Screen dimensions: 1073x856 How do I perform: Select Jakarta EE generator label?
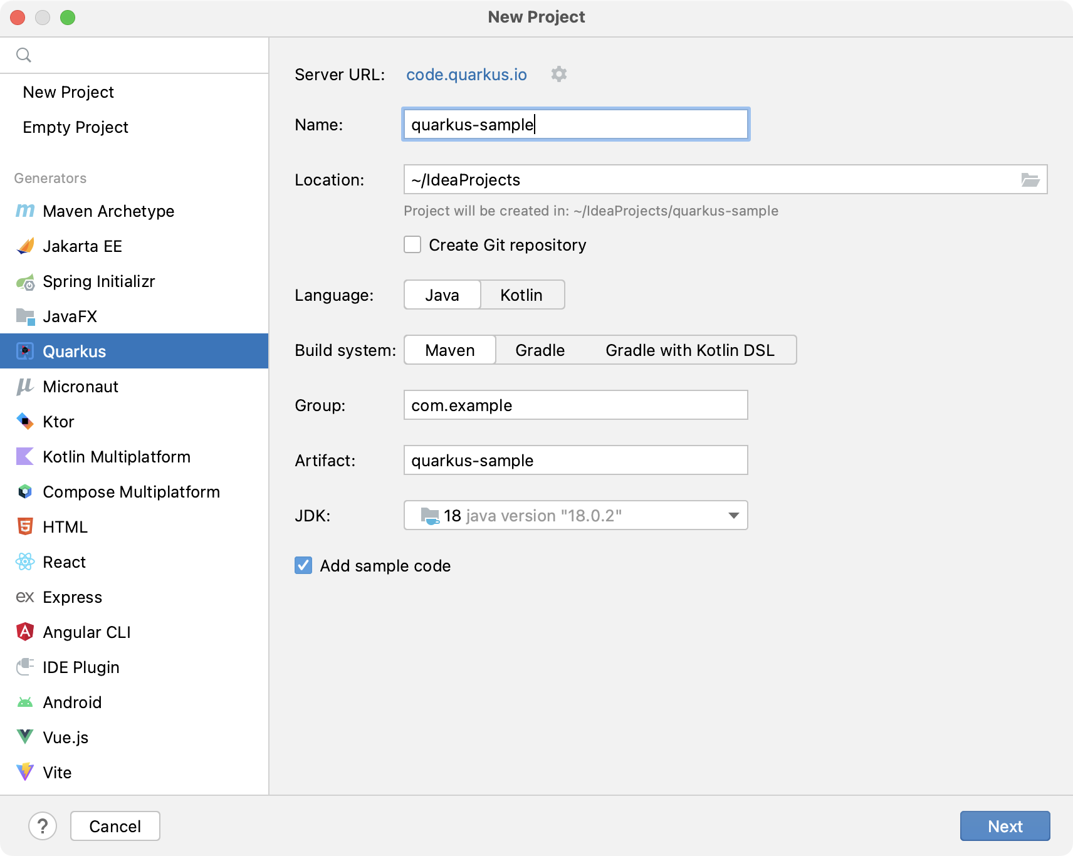pos(82,246)
